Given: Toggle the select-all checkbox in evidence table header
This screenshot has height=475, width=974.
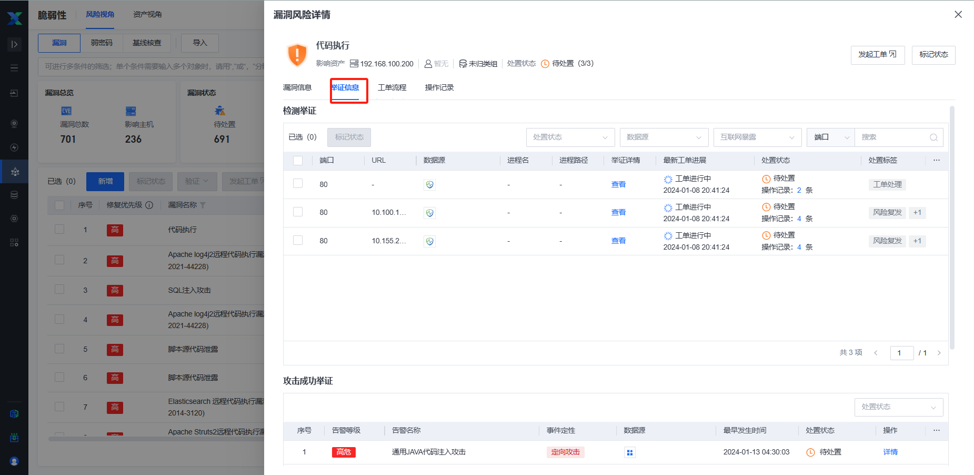Looking at the screenshot, I should (x=298, y=161).
